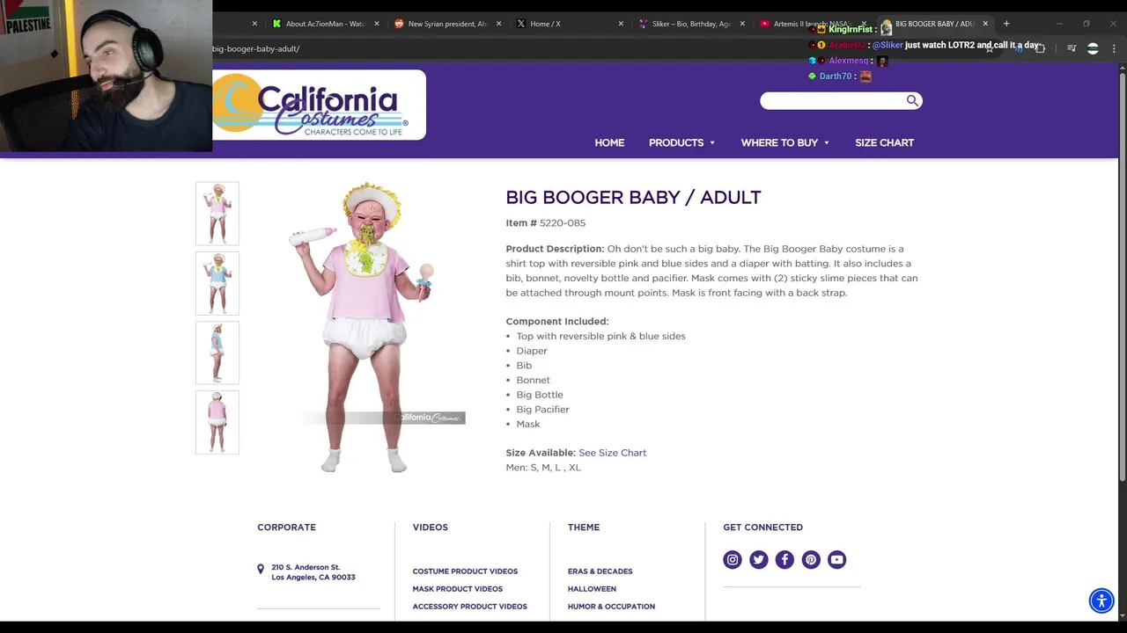The image size is (1127, 633).
Task: Open the Twitter social icon
Action: coord(759,559)
